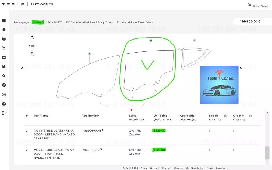Go to previous diagram with left arrow
272x170 pixels.
[x=22, y=68]
